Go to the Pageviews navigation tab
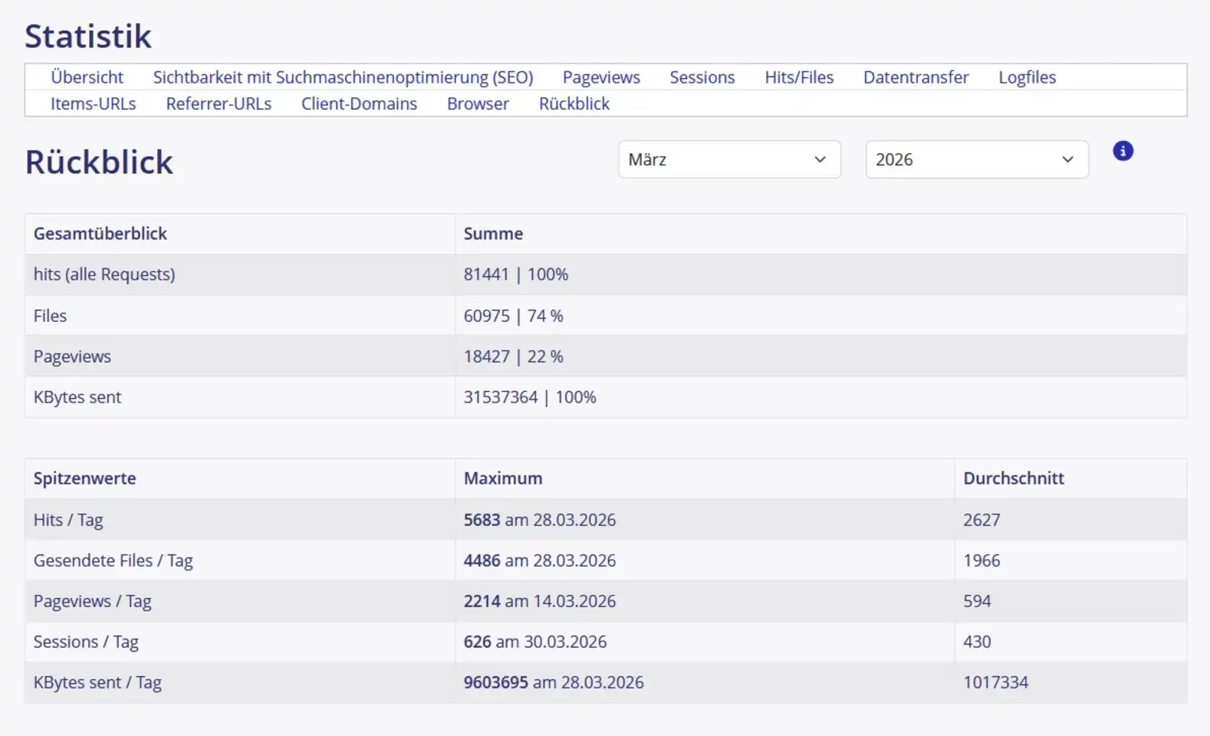This screenshot has height=736, width=1210. 600,77
